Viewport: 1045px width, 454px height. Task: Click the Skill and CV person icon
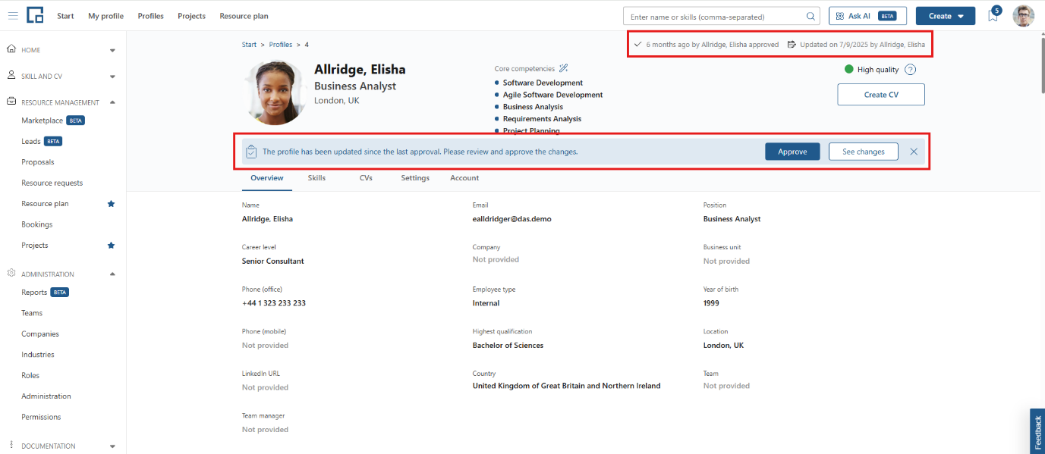pyautogui.click(x=11, y=76)
